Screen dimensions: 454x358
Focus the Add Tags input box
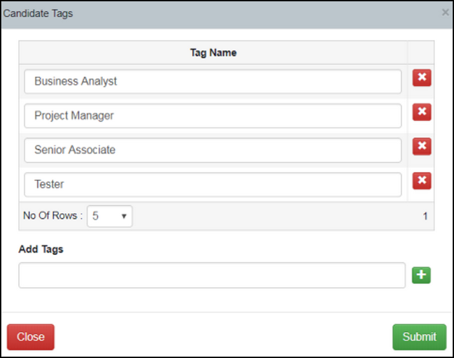click(212, 275)
